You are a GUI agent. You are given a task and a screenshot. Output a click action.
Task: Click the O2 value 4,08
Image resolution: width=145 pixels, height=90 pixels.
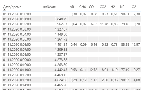(137, 80)
